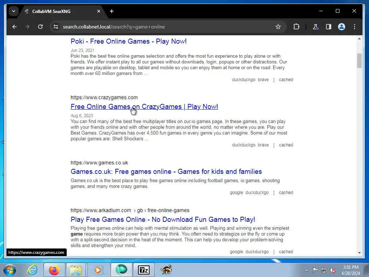This screenshot has width=369, height=277.
Task: Open site information icon in address bar
Action: click(56, 27)
